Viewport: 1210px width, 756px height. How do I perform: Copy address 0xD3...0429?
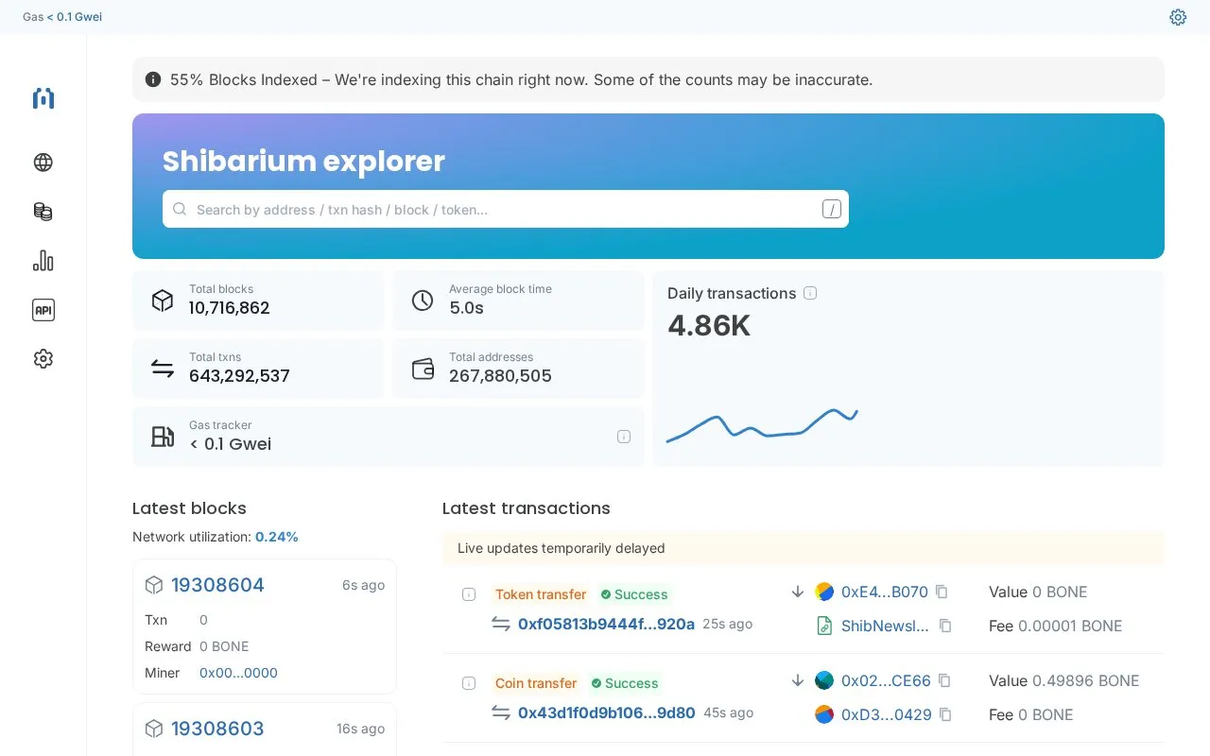[945, 714]
